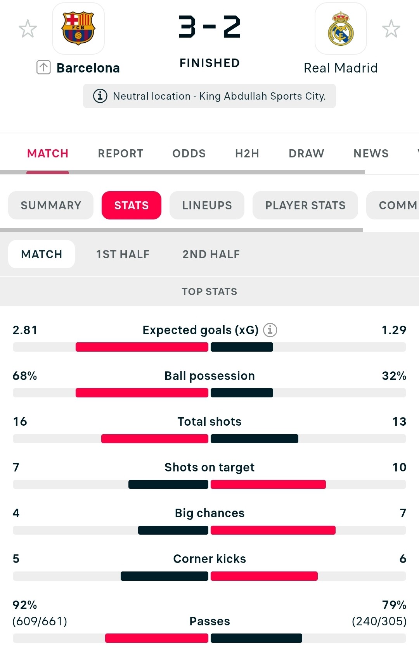Open the Real Madrid team crest
The height and width of the screenshot is (649, 419).
click(341, 29)
